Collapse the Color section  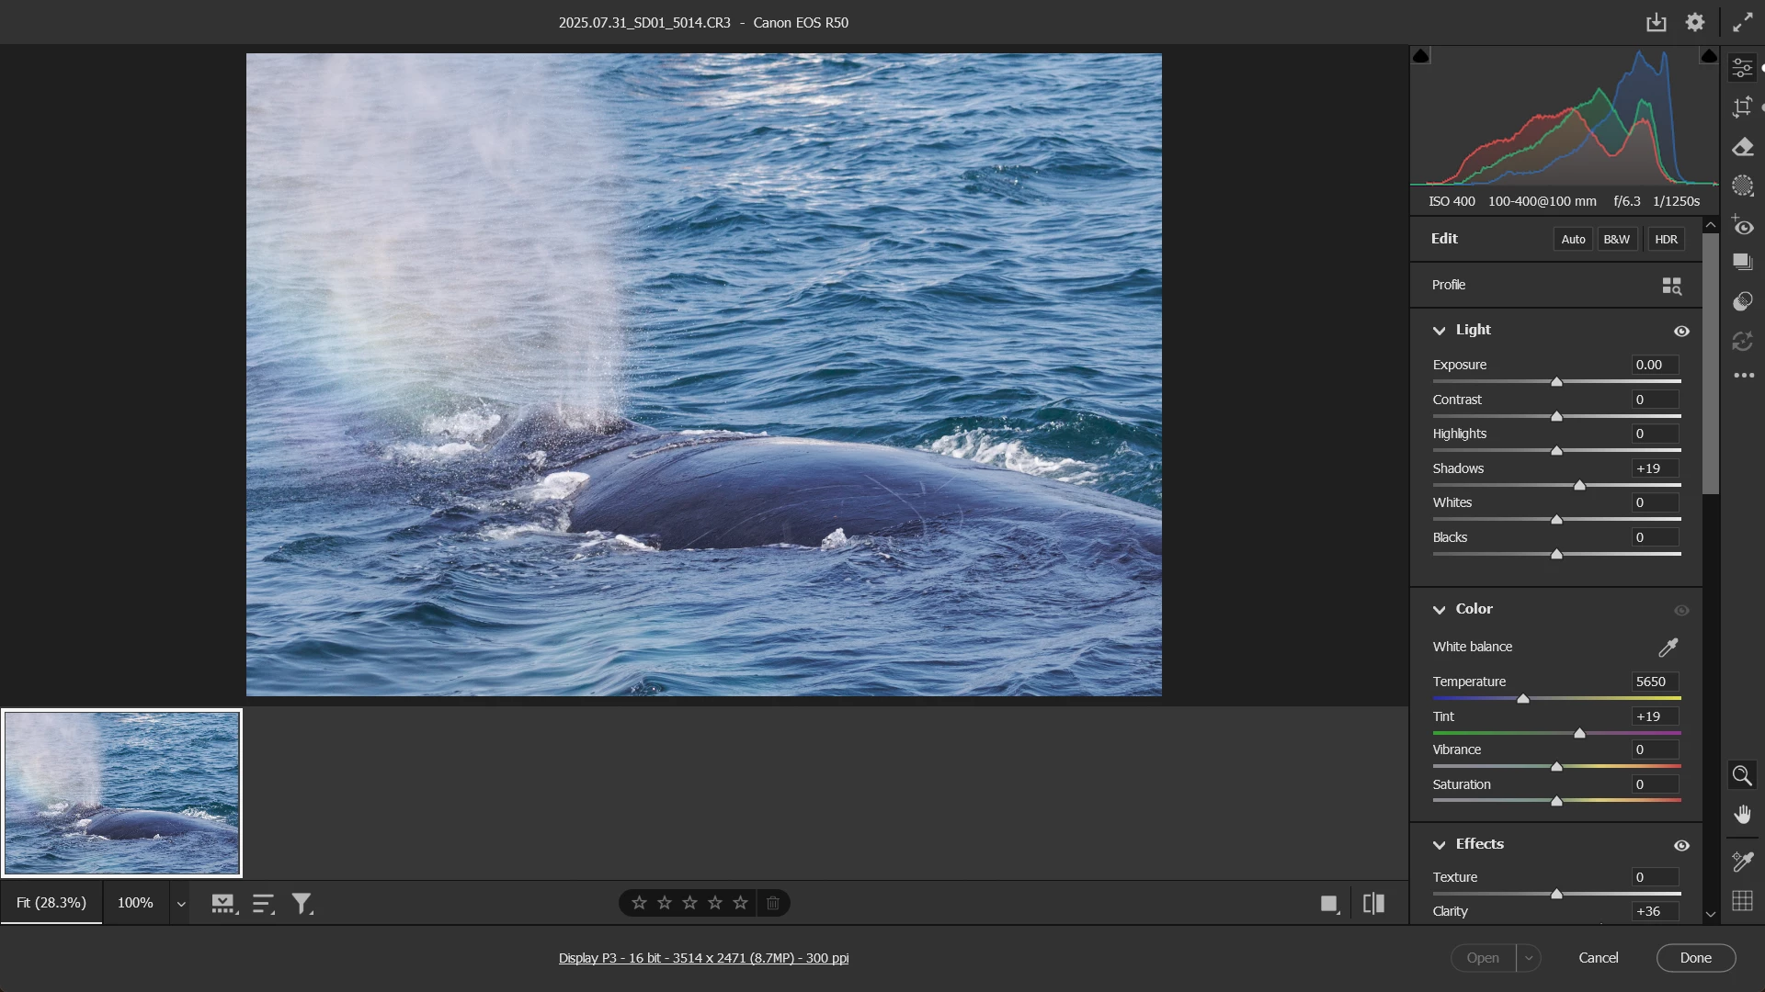pyautogui.click(x=1440, y=610)
